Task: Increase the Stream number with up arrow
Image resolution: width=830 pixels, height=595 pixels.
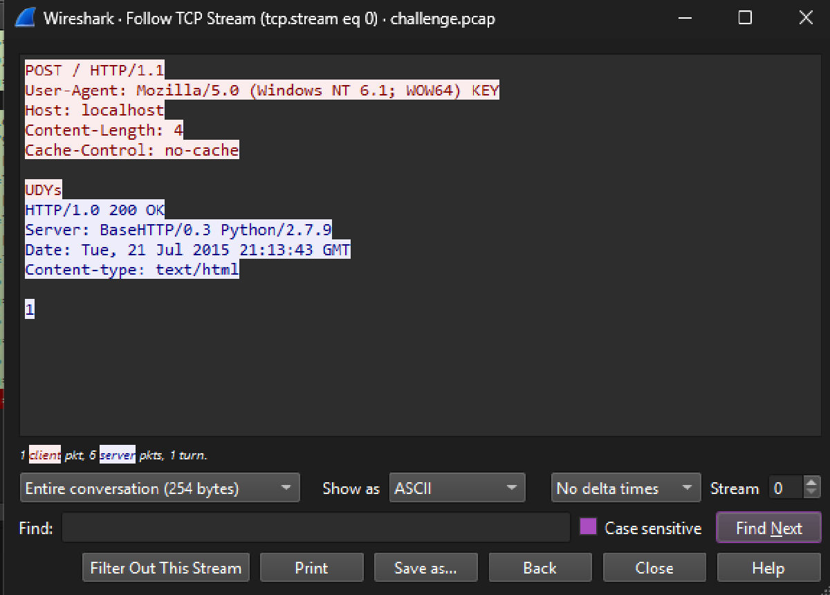Action: coord(812,482)
